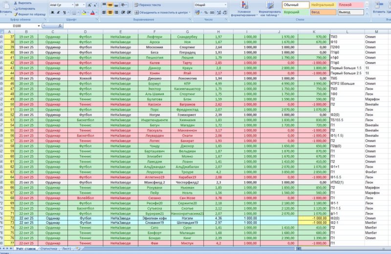391x254 pixels.
Task: Click Format as Table (Форматировать как таблицу)
Action: click(x=269, y=13)
